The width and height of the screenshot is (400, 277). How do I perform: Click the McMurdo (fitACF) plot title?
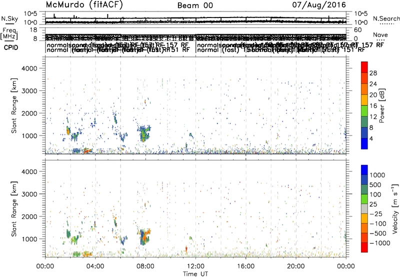[84, 5]
